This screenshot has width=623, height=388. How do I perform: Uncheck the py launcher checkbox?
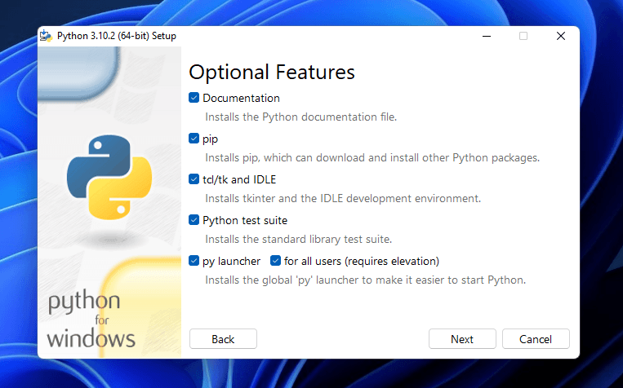194,261
